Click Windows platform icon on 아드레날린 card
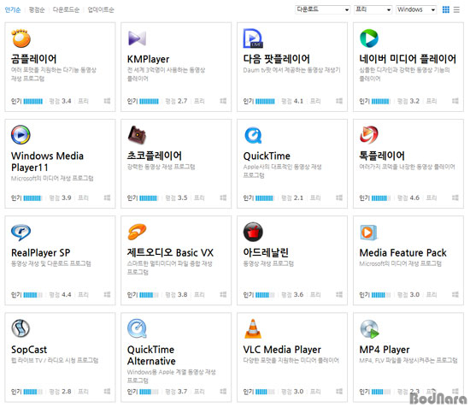The width and height of the screenshot is (470, 407). 339,294
